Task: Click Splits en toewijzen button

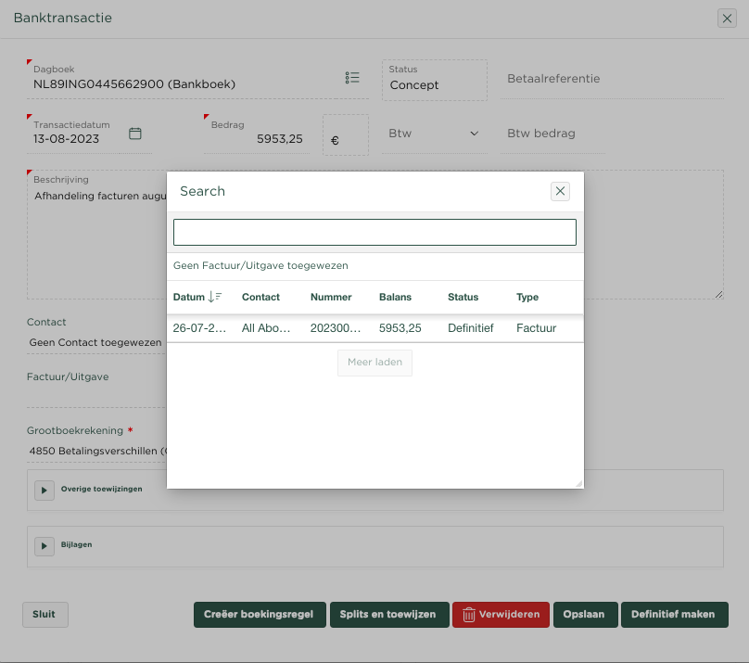Action: [387, 615]
